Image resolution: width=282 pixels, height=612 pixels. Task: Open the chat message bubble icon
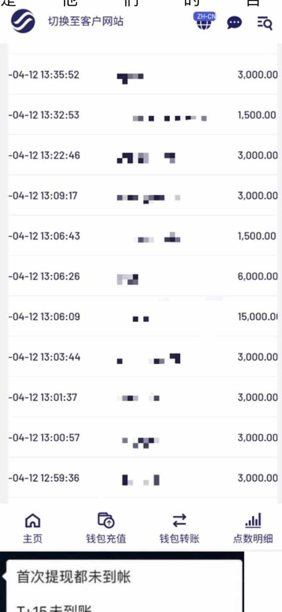click(234, 23)
